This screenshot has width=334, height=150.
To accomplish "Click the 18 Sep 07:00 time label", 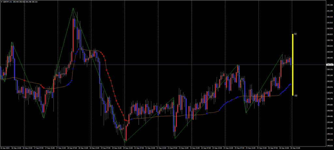I will [x=72, y=148].
